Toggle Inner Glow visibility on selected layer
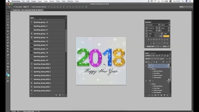This screenshot has height=112, width=199. (x=153, y=73)
